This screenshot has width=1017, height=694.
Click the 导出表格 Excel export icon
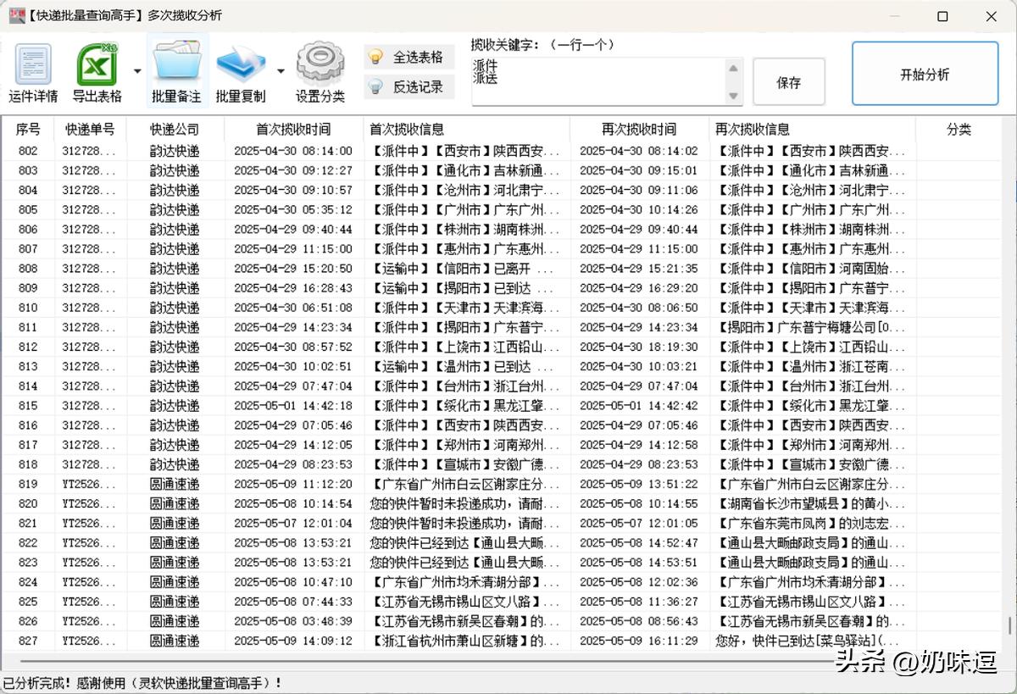click(97, 65)
